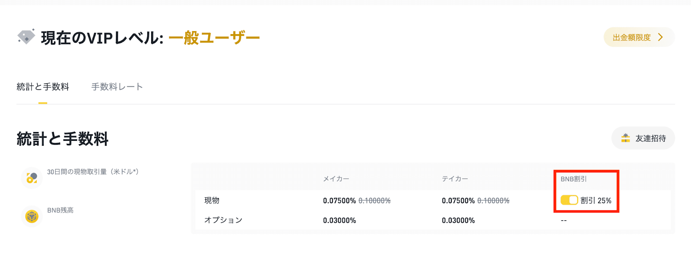The image size is (691, 260).
Task: Click the 30-day spot volume icon
Action: 32,178
